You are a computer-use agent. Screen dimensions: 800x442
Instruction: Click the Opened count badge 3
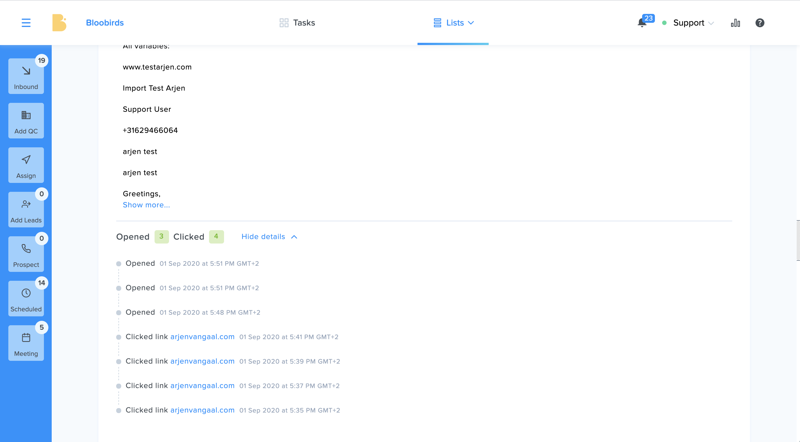point(162,236)
